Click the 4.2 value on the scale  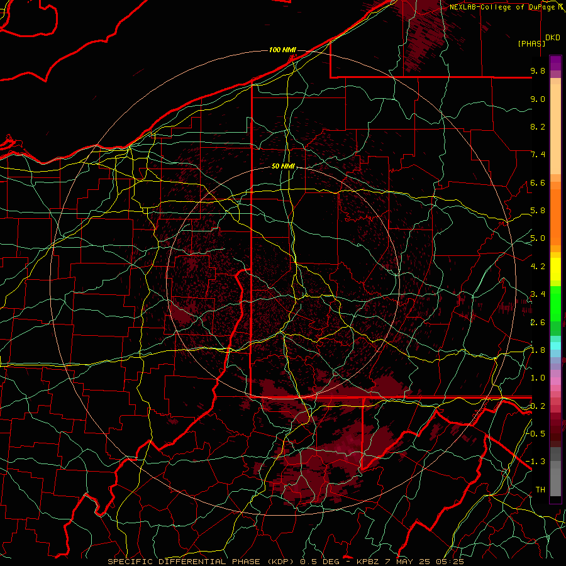538,267
